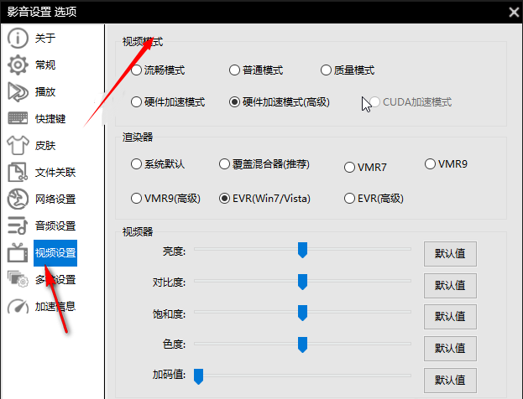
Task: Select the Playback (播放) icon in sidebar
Action: [x=18, y=92]
